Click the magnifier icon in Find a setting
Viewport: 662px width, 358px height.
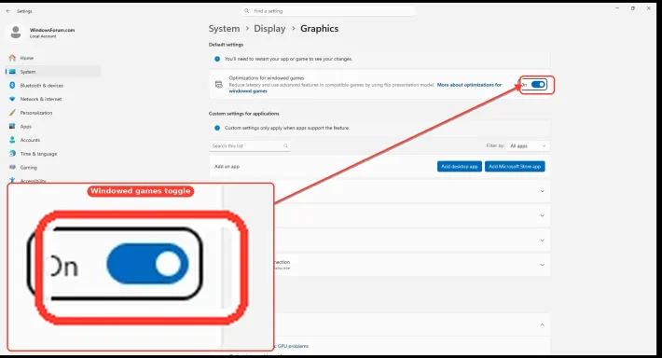click(247, 11)
